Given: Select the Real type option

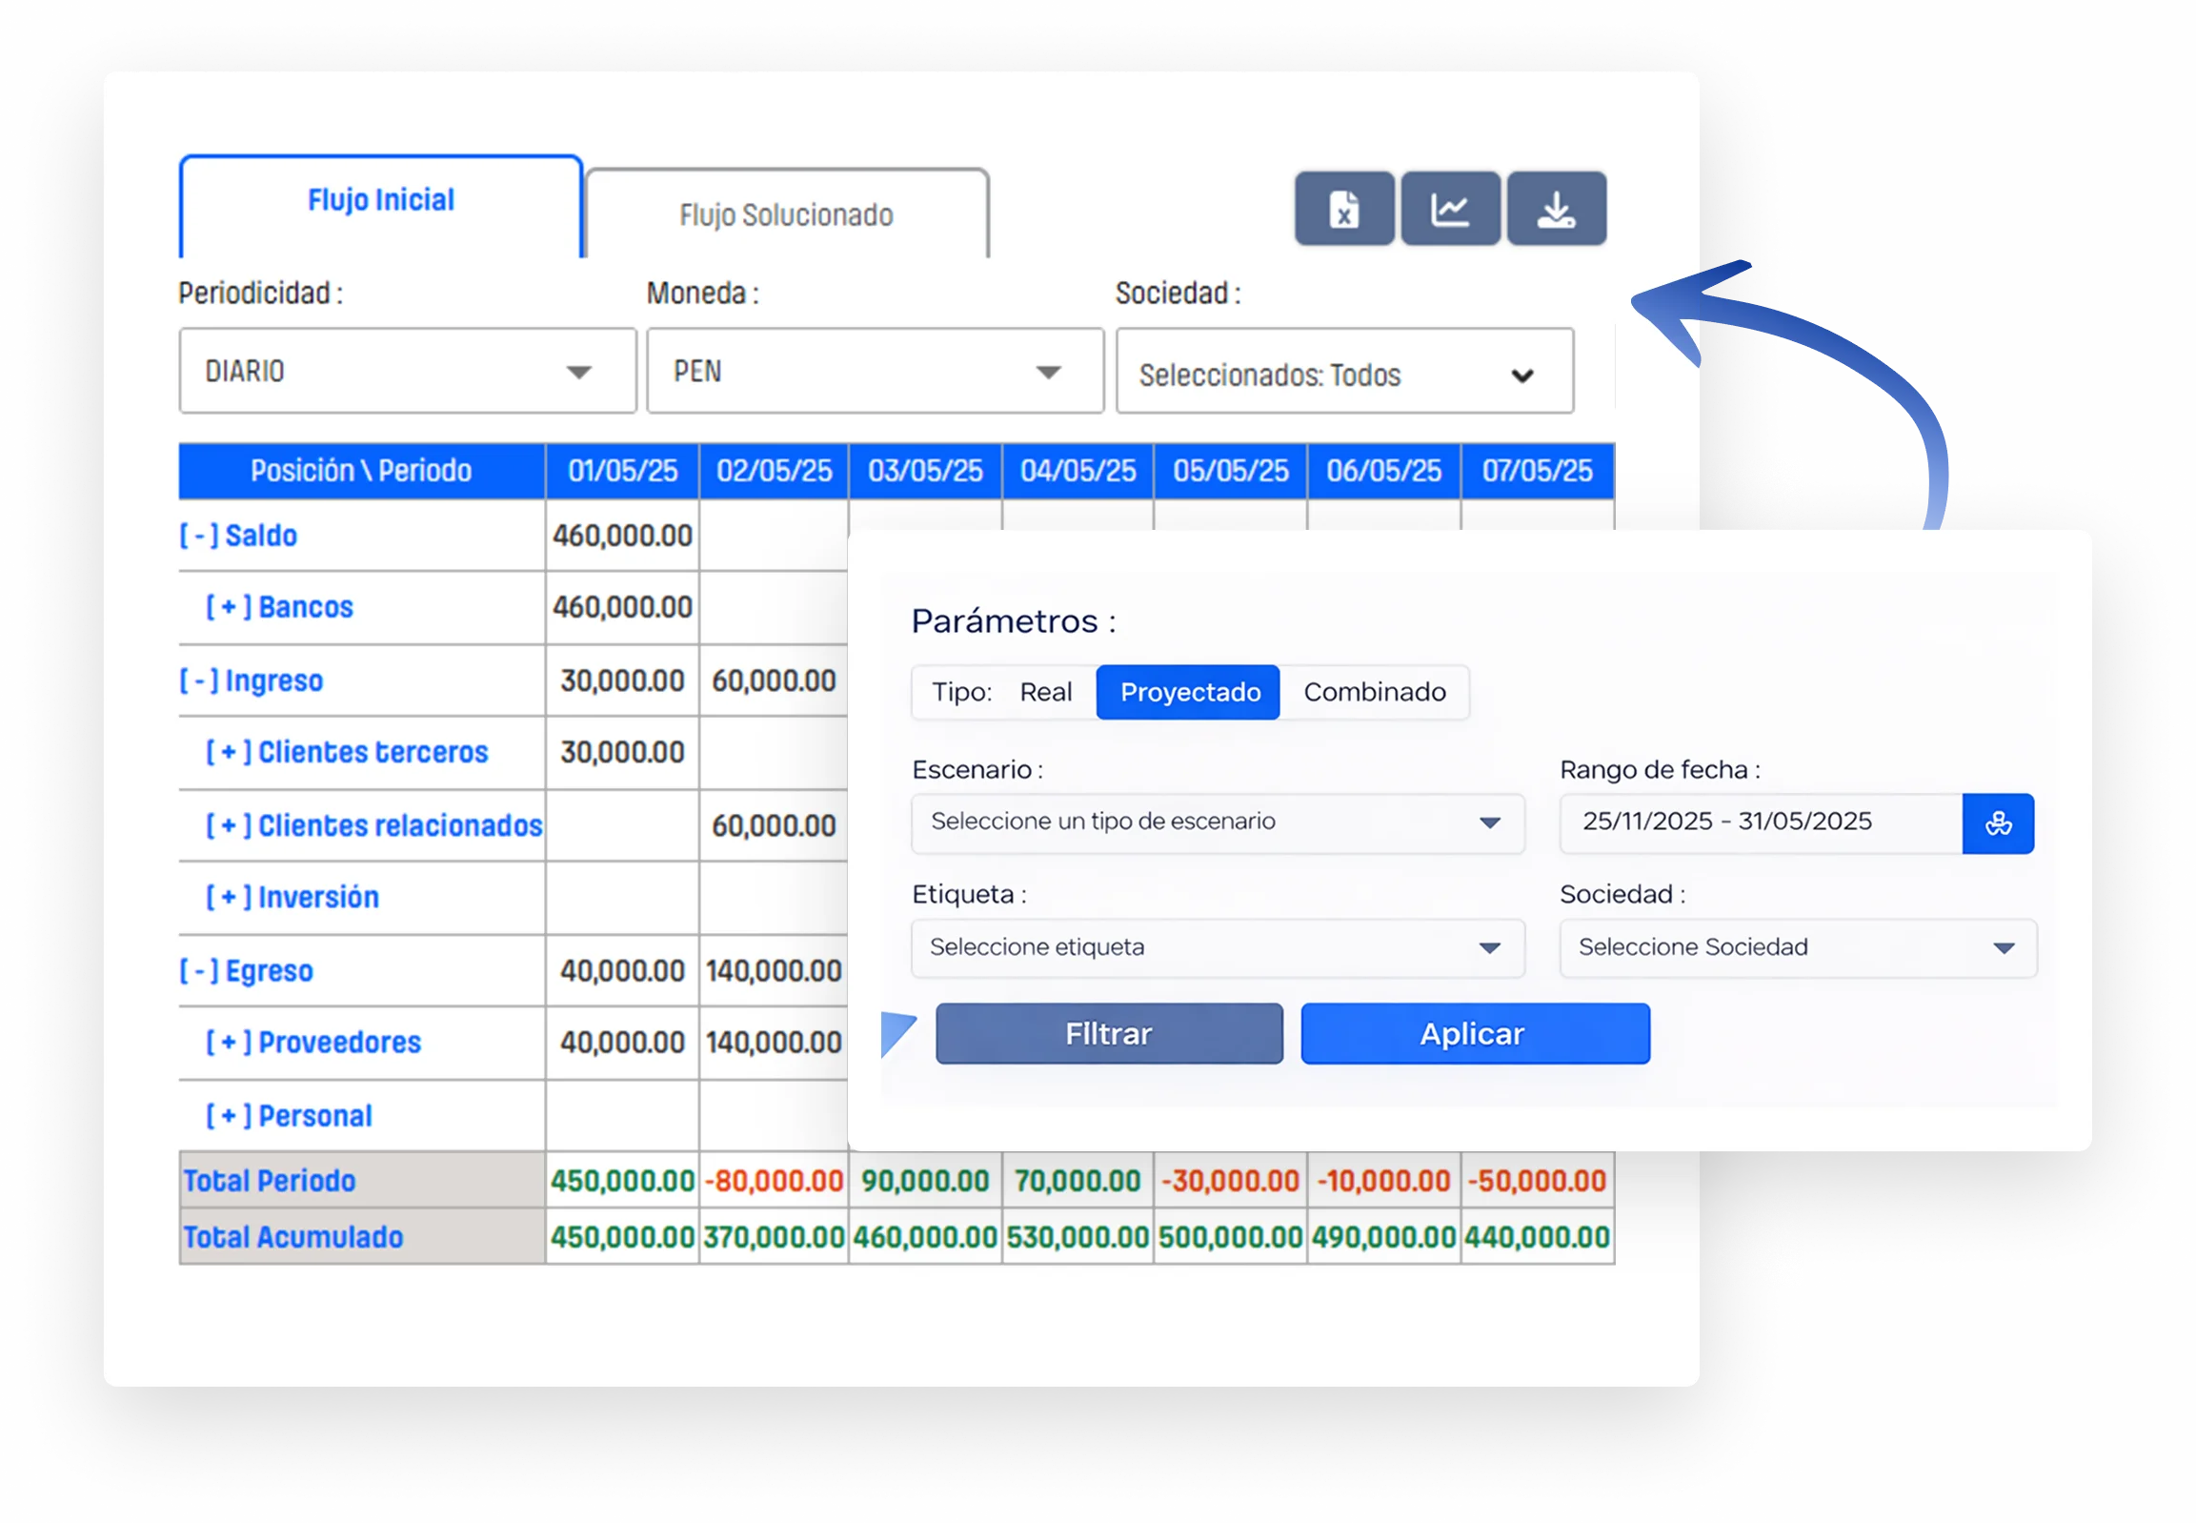Looking at the screenshot, I should (1045, 692).
